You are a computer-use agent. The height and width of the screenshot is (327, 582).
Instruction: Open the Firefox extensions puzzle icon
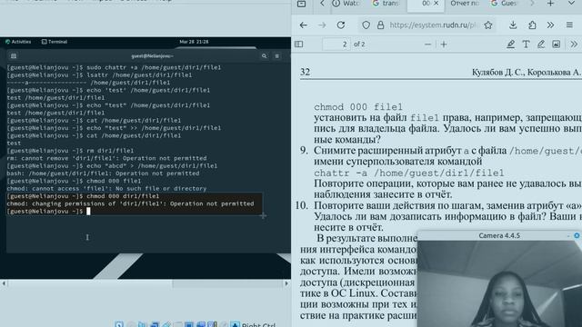(x=532, y=25)
